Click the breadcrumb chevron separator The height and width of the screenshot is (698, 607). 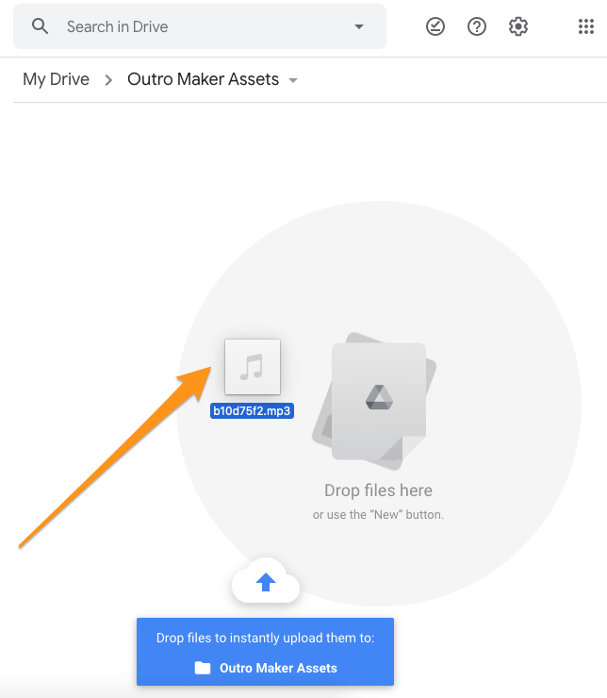pyautogui.click(x=108, y=80)
